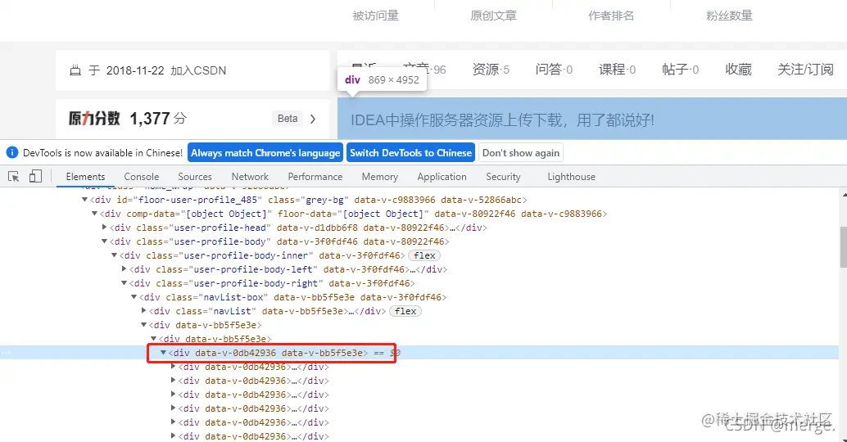Screen dimensions: 847x442
Task: Dismiss with Don't show again button
Action: click(x=521, y=153)
